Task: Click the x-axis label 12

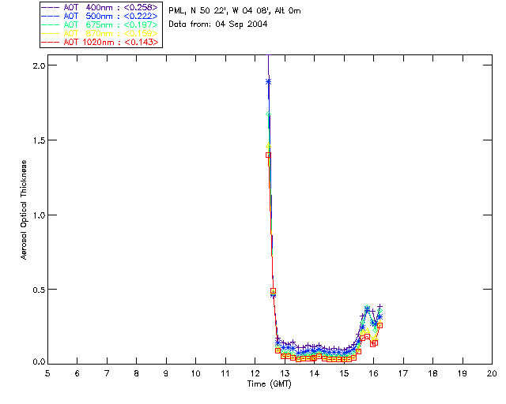Action: point(255,373)
